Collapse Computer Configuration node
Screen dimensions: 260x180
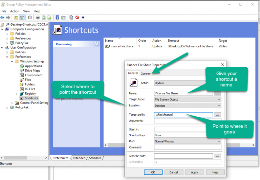click(x=2, y=29)
